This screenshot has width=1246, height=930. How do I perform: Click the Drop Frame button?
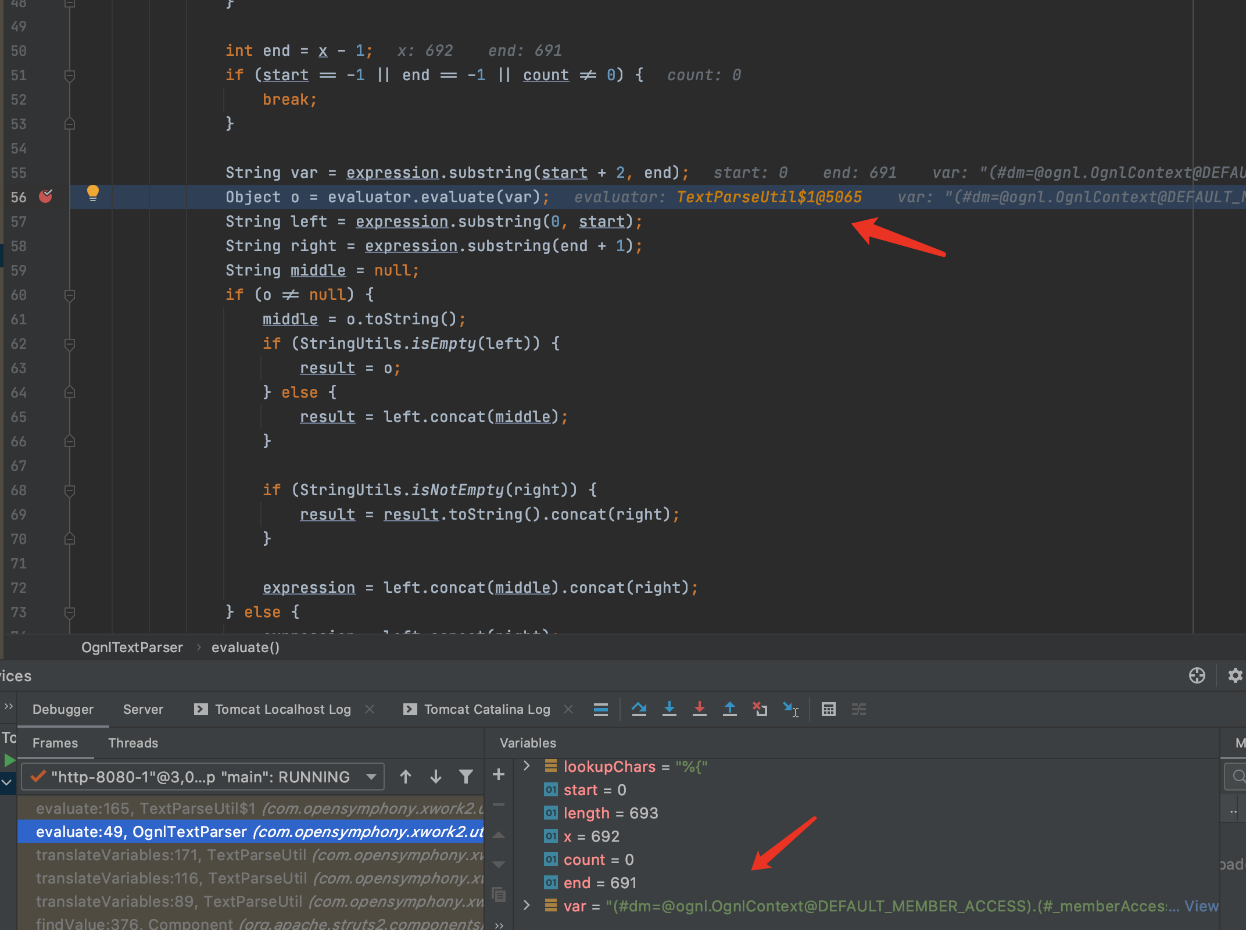click(x=760, y=709)
